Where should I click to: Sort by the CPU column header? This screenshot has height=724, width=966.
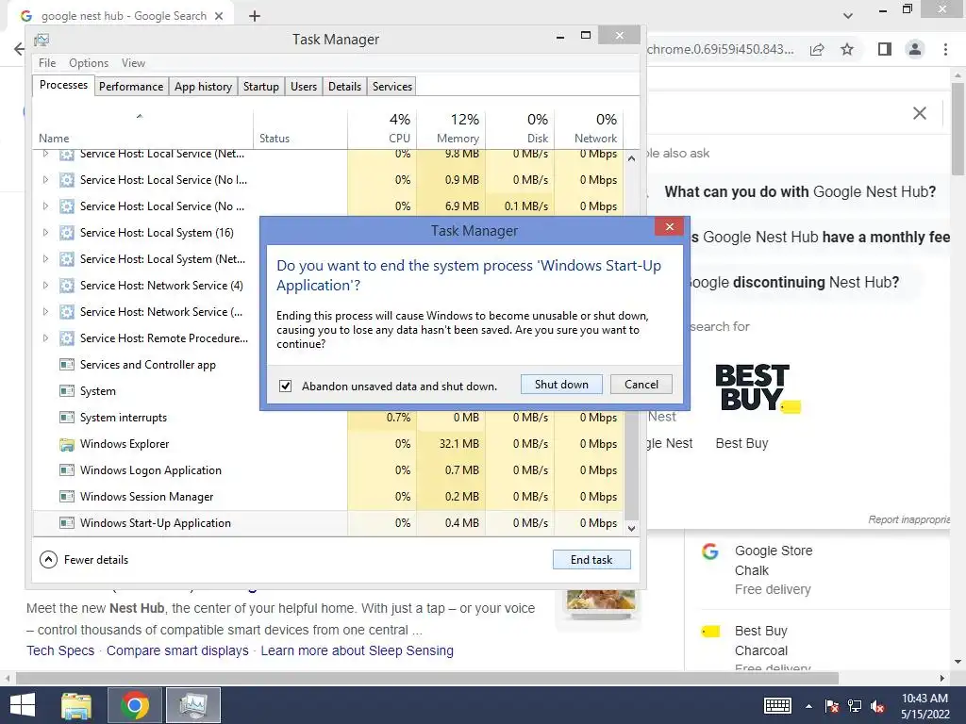[383, 128]
